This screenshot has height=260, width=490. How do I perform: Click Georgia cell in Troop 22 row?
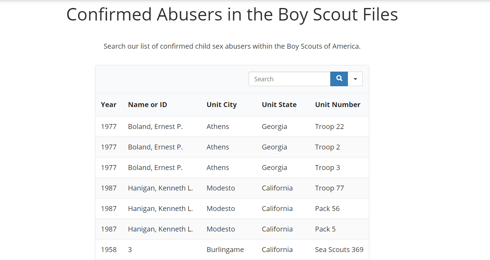274,127
